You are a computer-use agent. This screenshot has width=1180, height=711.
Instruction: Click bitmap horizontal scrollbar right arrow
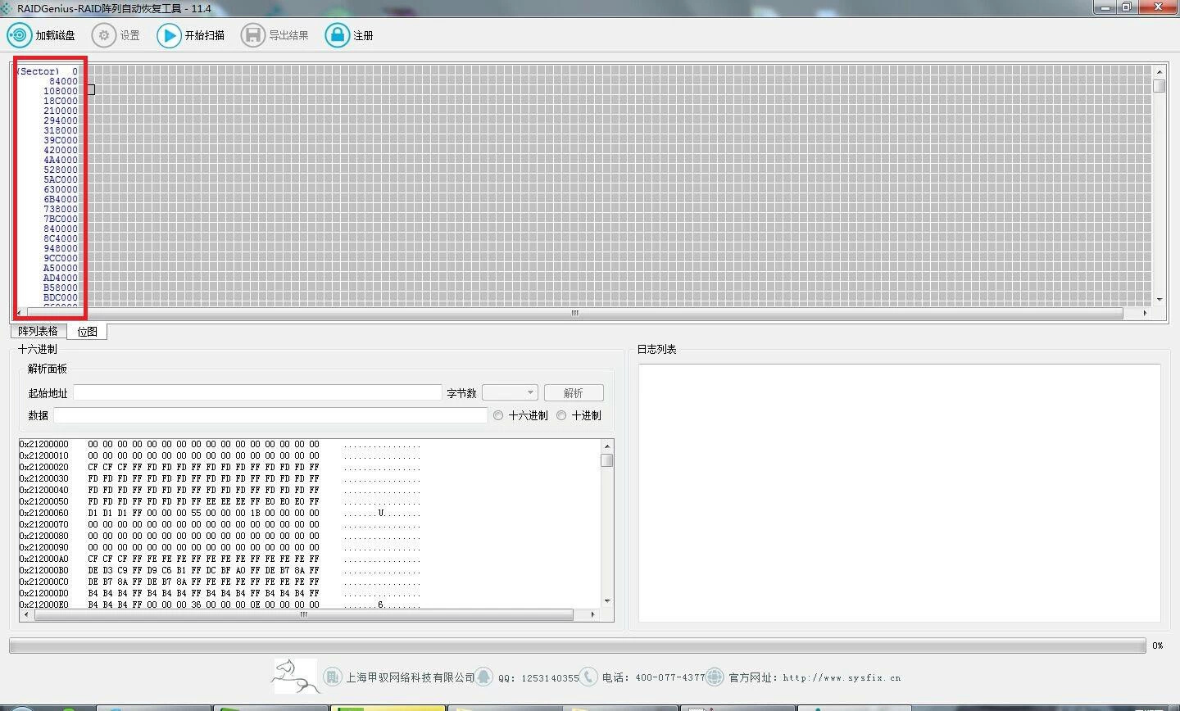tap(1145, 313)
